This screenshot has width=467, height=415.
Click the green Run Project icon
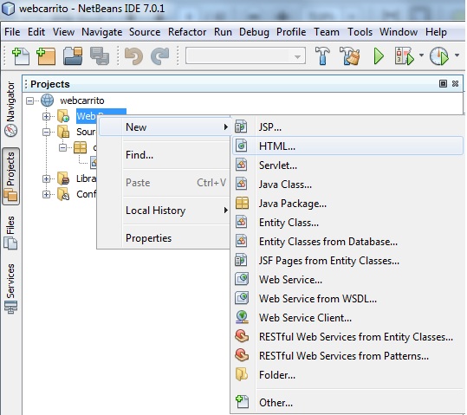click(379, 56)
